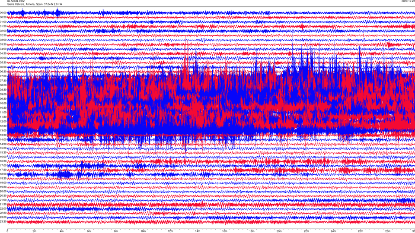
Task: Select the 06:30 time row label
Action: [3, 72]
